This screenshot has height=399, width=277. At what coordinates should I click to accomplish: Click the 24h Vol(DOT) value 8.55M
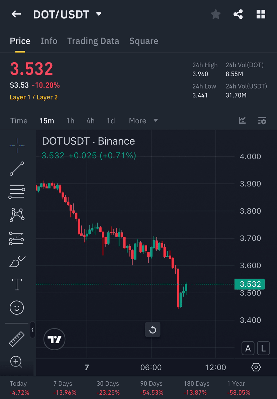pyautogui.click(x=235, y=74)
